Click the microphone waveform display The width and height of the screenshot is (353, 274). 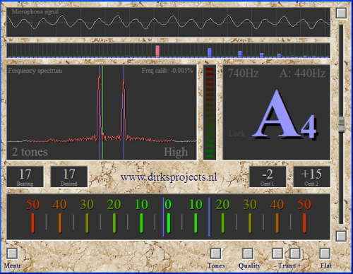[168, 23]
